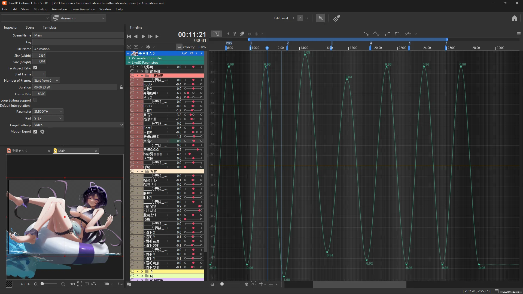Open Motion Export settings gear
Image resolution: width=523 pixels, height=294 pixels.
(42, 132)
